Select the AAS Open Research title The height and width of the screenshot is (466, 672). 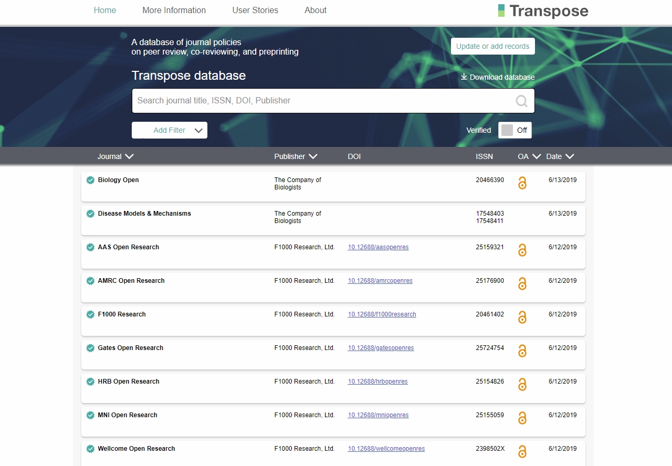pyautogui.click(x=128, y=247)
